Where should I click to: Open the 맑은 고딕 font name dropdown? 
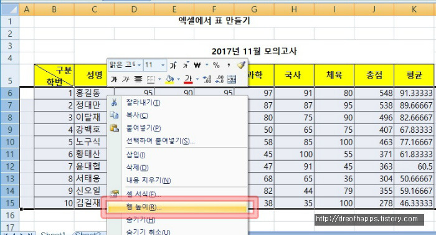pyautogui.click(x=138, y=65)
